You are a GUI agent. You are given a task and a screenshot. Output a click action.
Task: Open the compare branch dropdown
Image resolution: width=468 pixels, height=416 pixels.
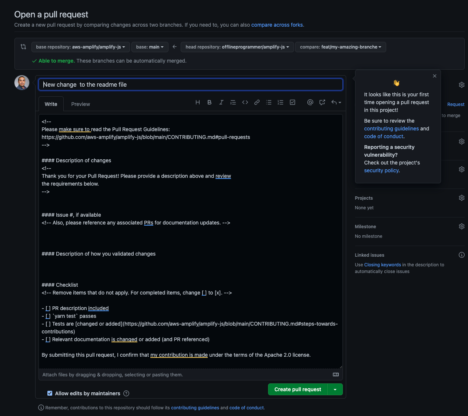341,47
